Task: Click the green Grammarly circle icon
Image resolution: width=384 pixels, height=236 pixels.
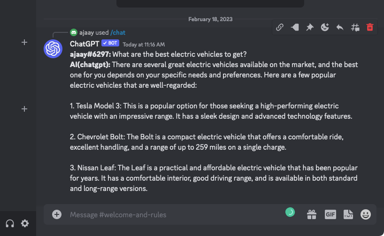Action: tap(290, 213)
